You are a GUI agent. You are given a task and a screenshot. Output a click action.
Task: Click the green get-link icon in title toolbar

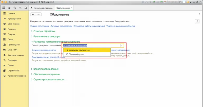tap(154, 2)
